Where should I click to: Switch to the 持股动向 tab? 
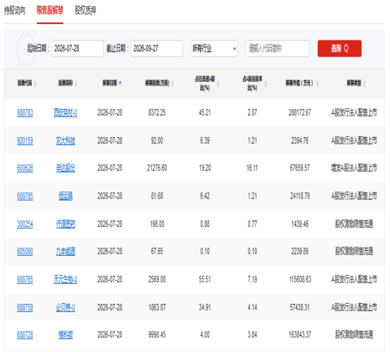15,11
